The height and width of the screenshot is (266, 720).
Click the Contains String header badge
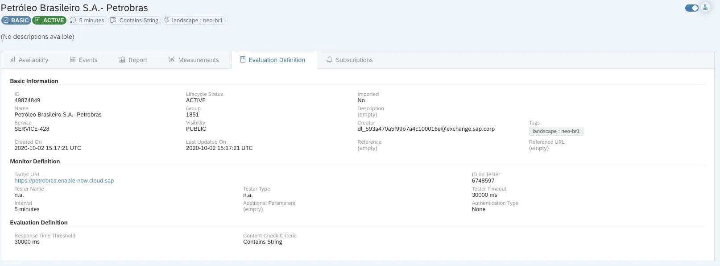point(134,20)
